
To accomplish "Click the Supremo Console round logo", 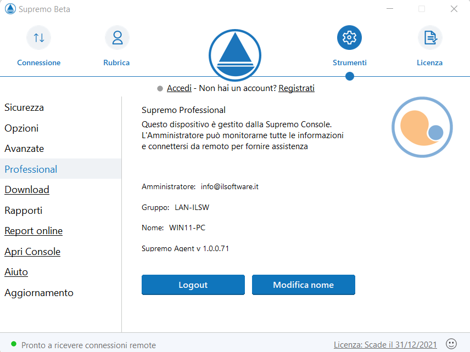I will [422, 127].
